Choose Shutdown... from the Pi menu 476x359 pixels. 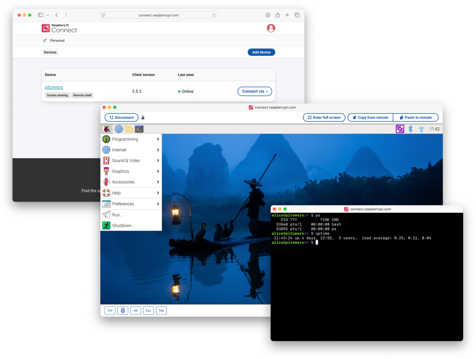coord(131,225)
